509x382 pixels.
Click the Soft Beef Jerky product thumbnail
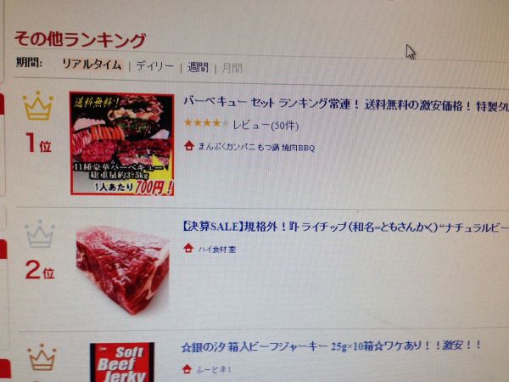[x=122, y=362]
